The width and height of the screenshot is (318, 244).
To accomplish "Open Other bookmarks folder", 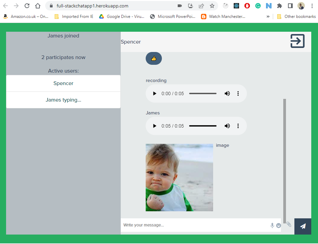I will (x=296, y=17).
